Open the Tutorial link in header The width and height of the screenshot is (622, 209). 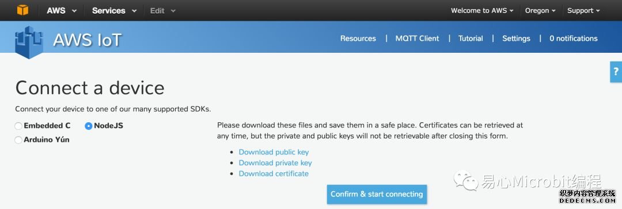pos(471,38)
